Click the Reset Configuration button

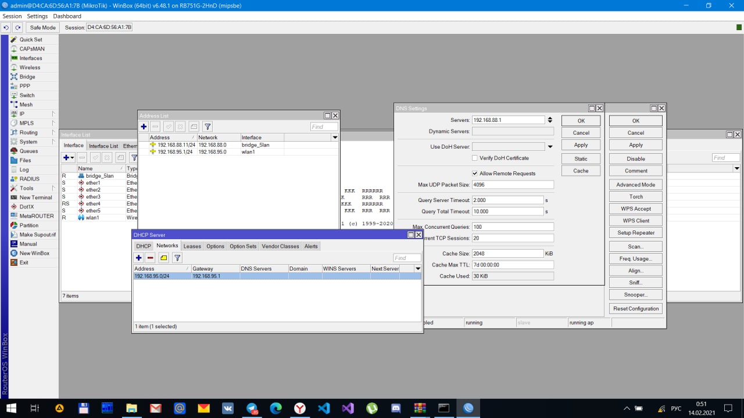[x=636, y=309]
